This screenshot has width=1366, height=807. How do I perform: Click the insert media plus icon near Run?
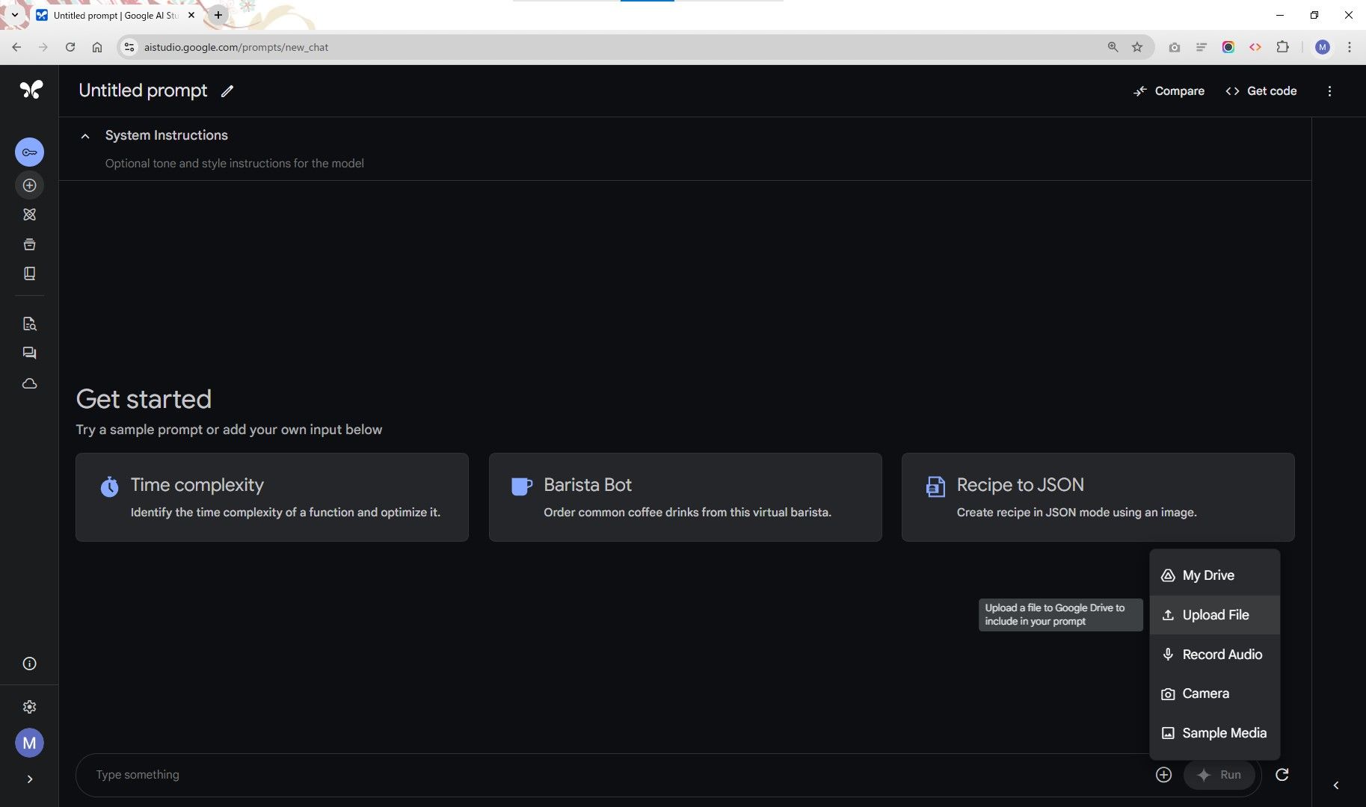(x=1163, y=775)
